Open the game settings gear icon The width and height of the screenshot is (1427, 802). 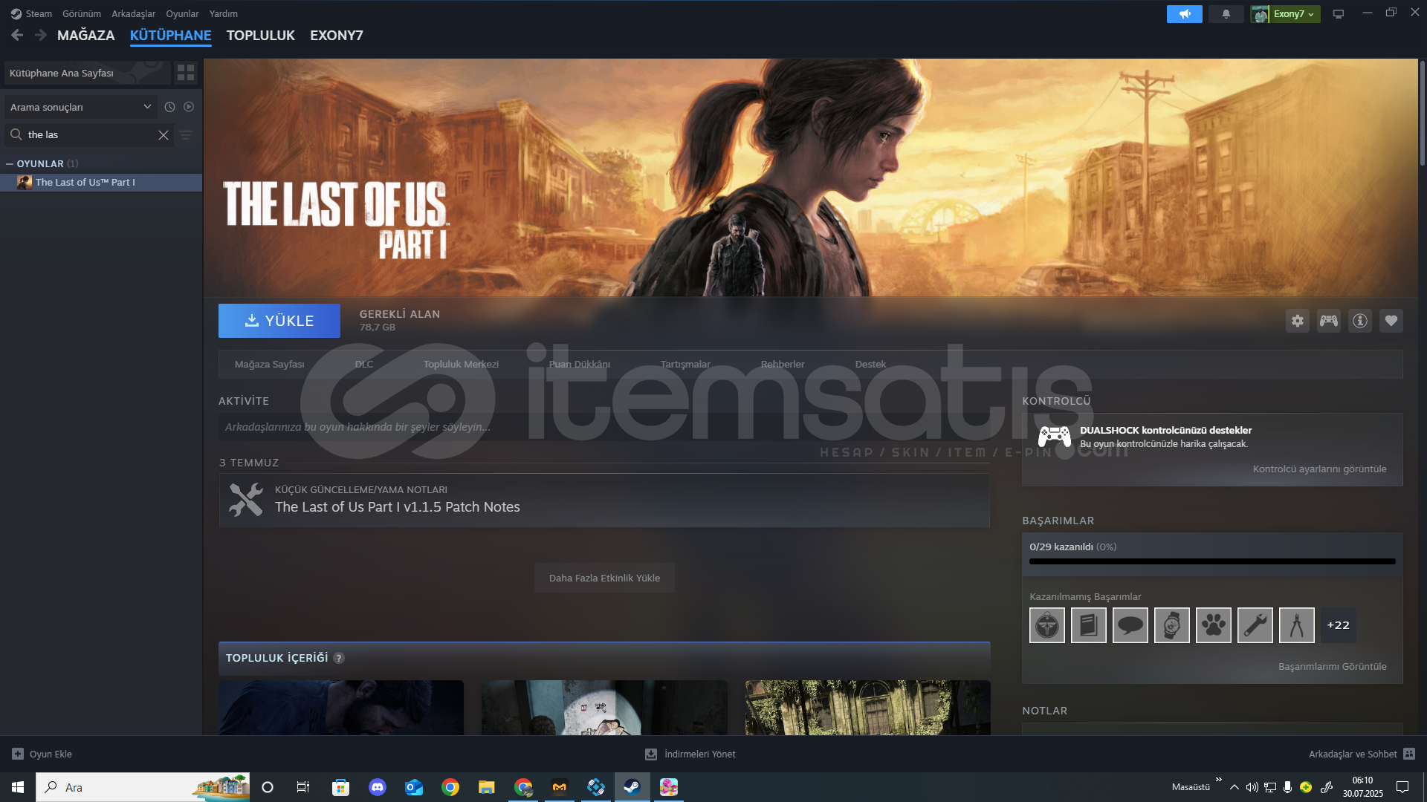1298,321
